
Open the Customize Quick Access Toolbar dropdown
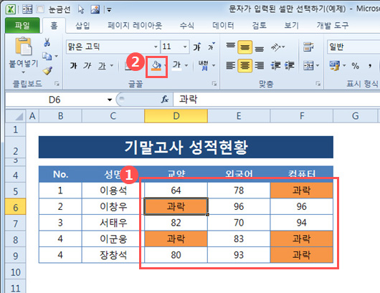(x=109, y=10)
